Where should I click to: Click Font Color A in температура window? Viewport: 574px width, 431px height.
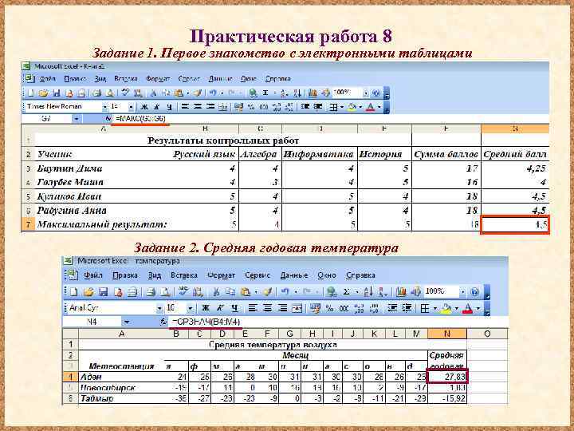468,309
